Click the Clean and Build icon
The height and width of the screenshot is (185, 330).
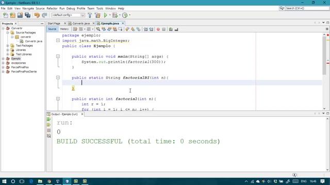tap(97, 15)
